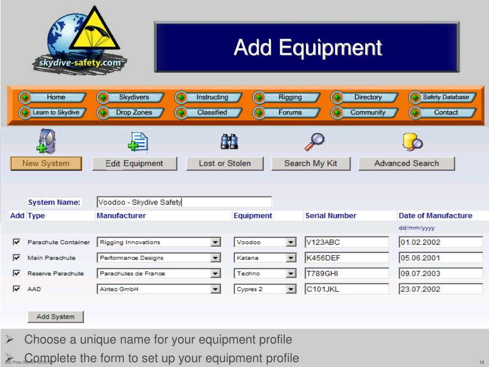Viewport: 489px width, 367px height.
Task: Click the Manufacturer column header
Action: (x=121, y=216)
